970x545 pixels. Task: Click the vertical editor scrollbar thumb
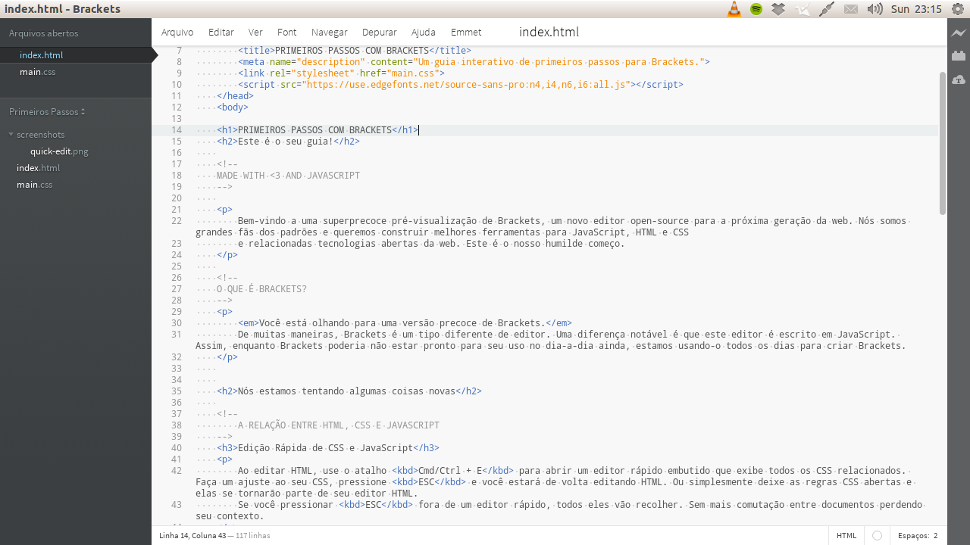click(x=943, y=144)
